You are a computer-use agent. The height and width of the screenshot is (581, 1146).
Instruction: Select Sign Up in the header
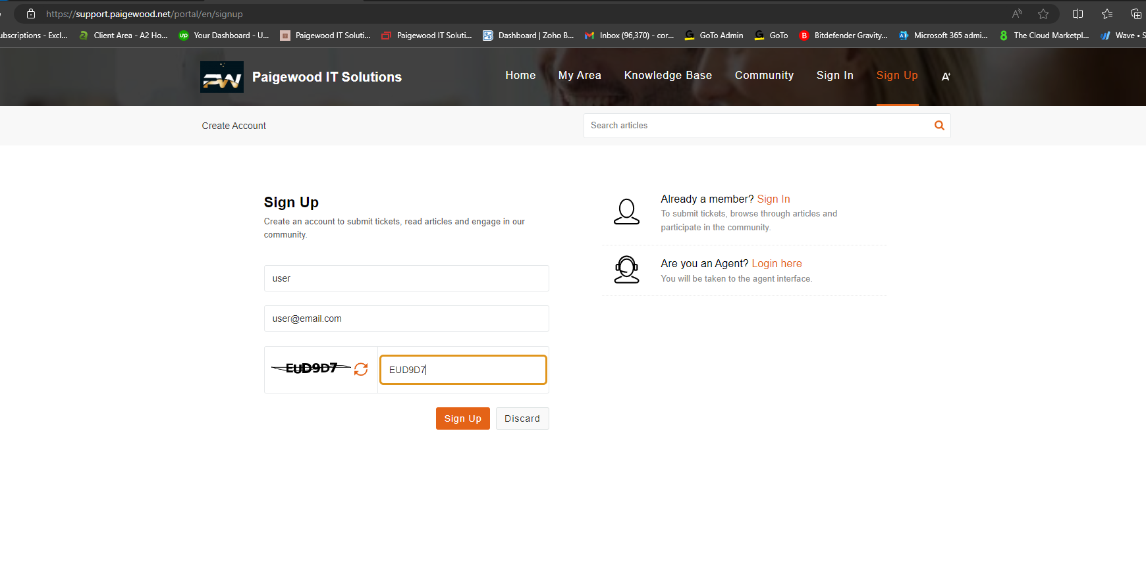click(x=897, y=76)
